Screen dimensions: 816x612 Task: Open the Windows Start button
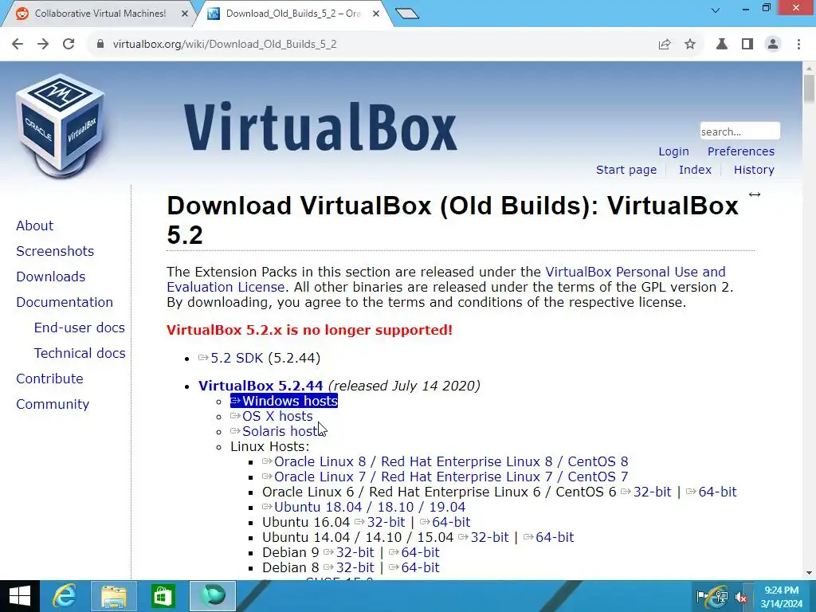20,596
